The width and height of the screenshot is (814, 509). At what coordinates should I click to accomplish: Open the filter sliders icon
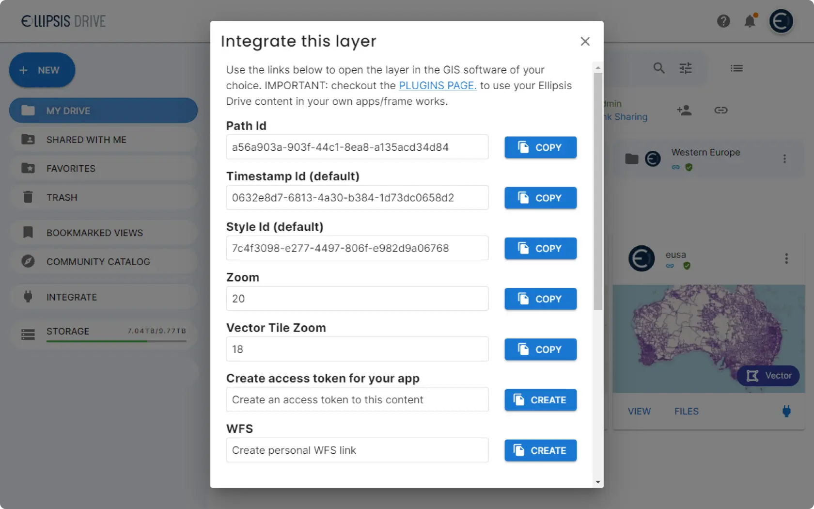tap(686, 68)
